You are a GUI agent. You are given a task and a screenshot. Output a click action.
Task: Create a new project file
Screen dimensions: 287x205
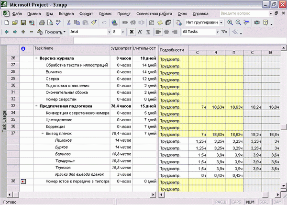7,23
